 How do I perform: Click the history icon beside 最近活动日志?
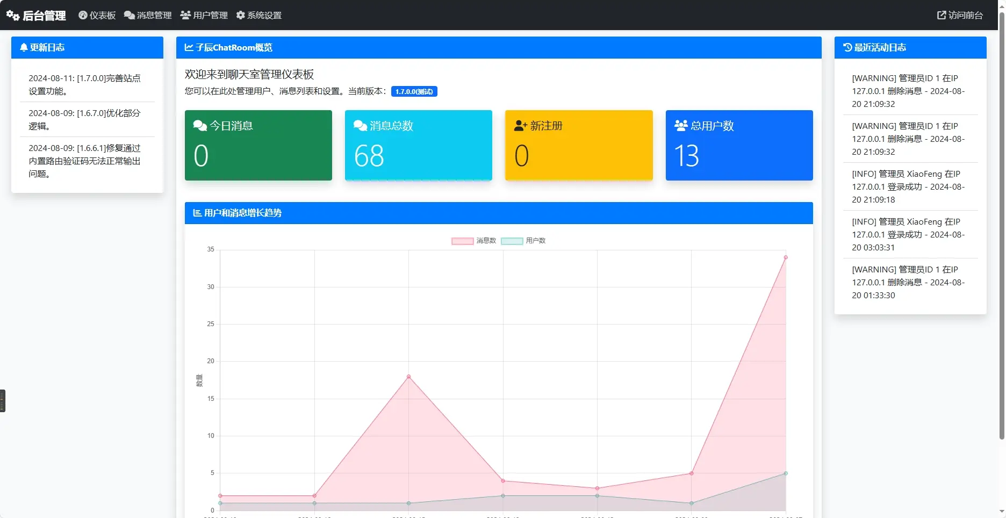(x=847, y=48)
